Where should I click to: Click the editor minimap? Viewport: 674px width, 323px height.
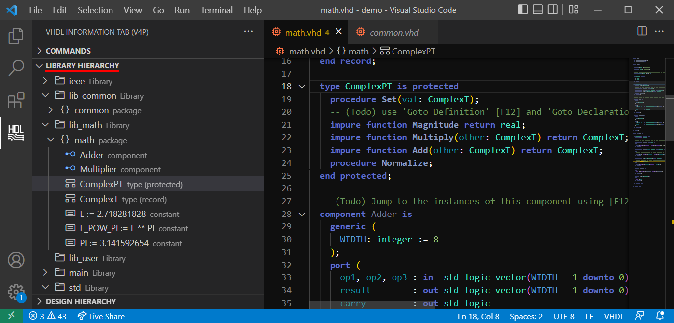pos(648,182)
